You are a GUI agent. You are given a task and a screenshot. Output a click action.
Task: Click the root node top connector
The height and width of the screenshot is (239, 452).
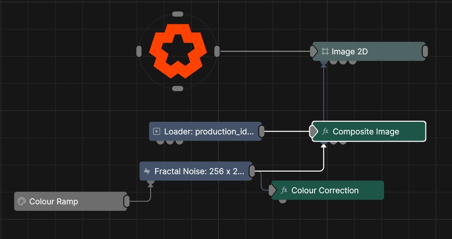click(x=178, y=14)
